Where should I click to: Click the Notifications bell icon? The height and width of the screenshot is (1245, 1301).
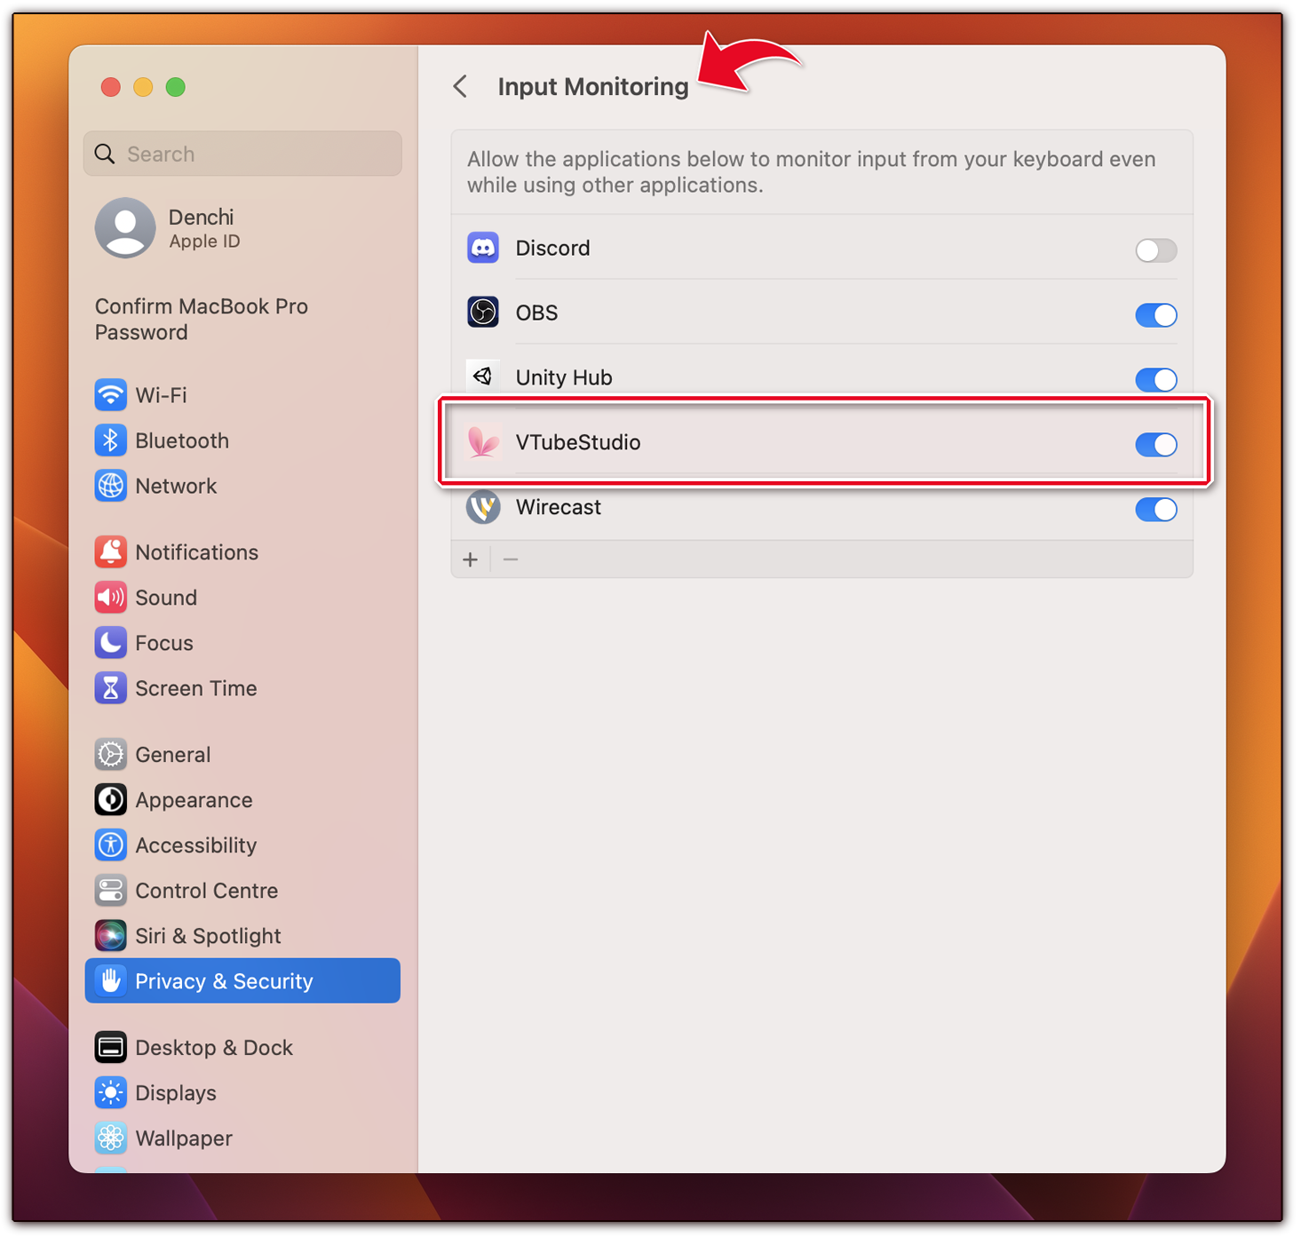click(111, 552)
